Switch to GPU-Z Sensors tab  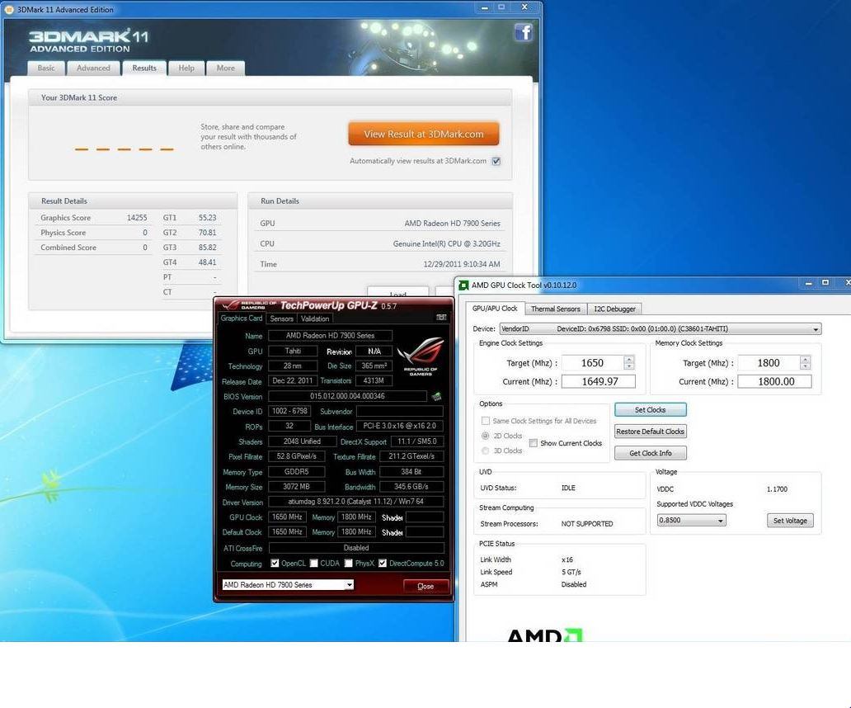coord(282,319)
